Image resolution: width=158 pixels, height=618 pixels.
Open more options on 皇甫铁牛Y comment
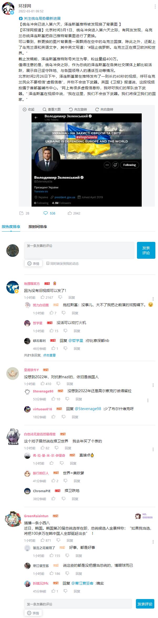point(153,385)
